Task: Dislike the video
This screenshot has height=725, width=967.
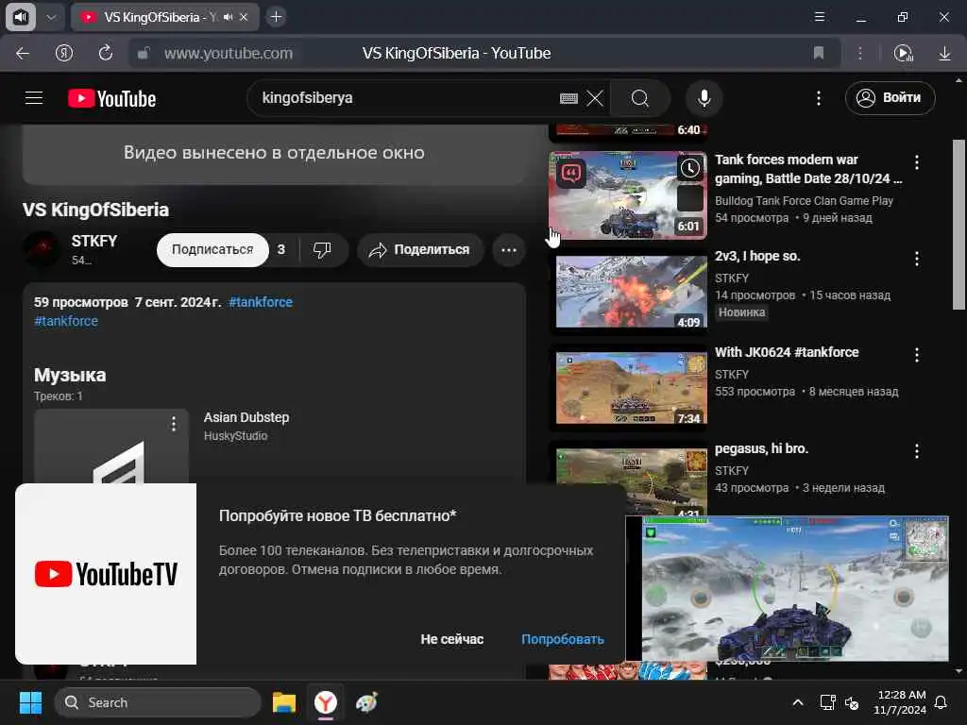Action: [x=322, y=249]
